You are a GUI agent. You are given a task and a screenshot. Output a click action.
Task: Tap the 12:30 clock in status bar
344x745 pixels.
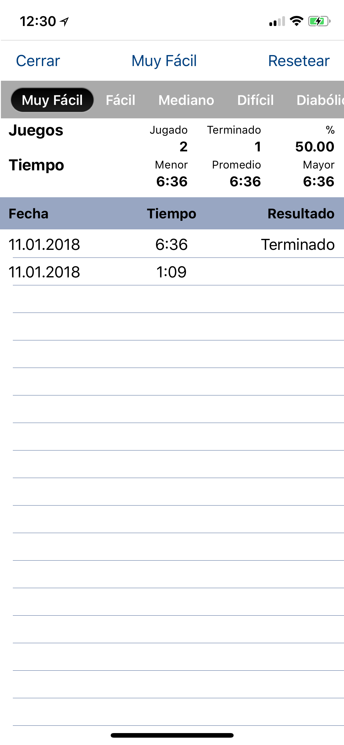point(38,21)
